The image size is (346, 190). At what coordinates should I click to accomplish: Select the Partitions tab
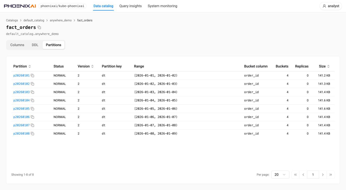(54, 45)
